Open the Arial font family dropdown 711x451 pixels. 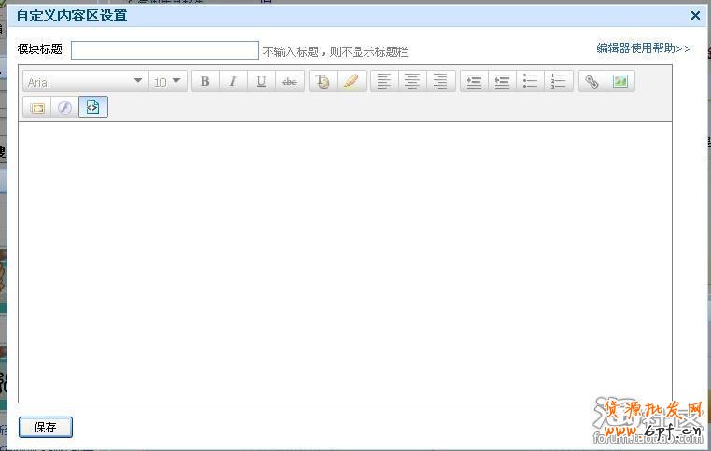tap(86, 82)
